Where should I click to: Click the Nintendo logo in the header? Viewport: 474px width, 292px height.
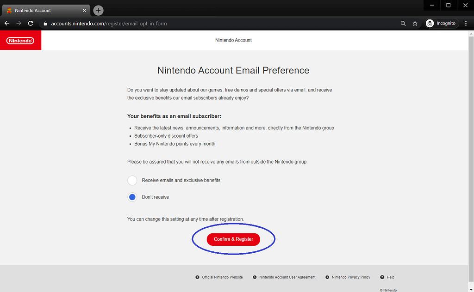click(x=20, y=40)
